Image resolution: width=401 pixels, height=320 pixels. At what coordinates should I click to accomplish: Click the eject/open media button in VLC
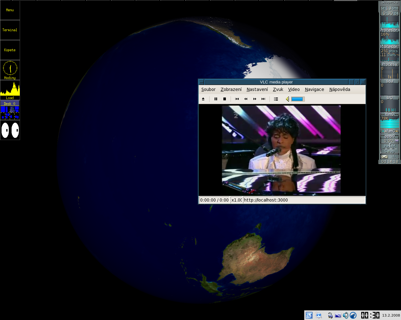pos(203,99)
